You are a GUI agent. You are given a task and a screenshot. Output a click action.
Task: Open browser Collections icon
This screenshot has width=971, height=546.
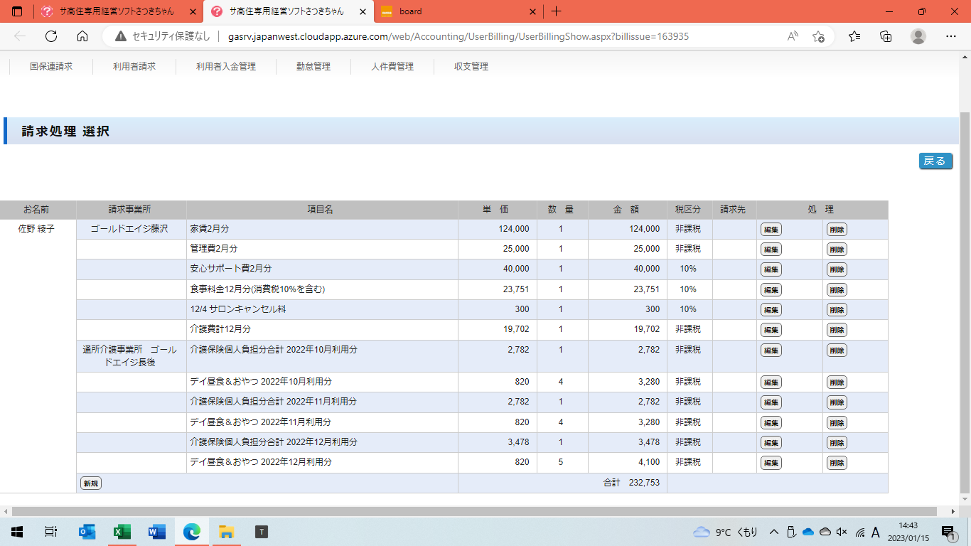[886, 36]
